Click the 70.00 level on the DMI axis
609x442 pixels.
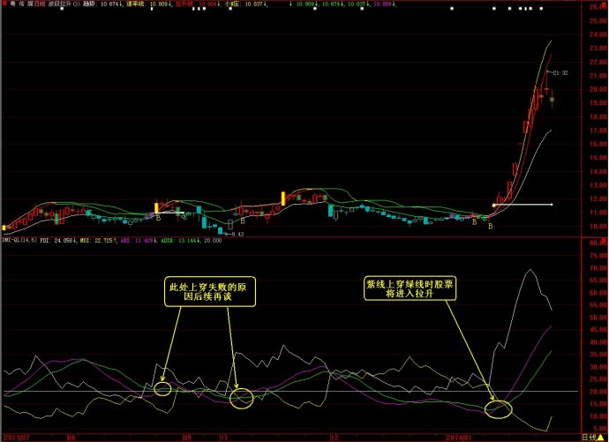(x=598, y=268)
